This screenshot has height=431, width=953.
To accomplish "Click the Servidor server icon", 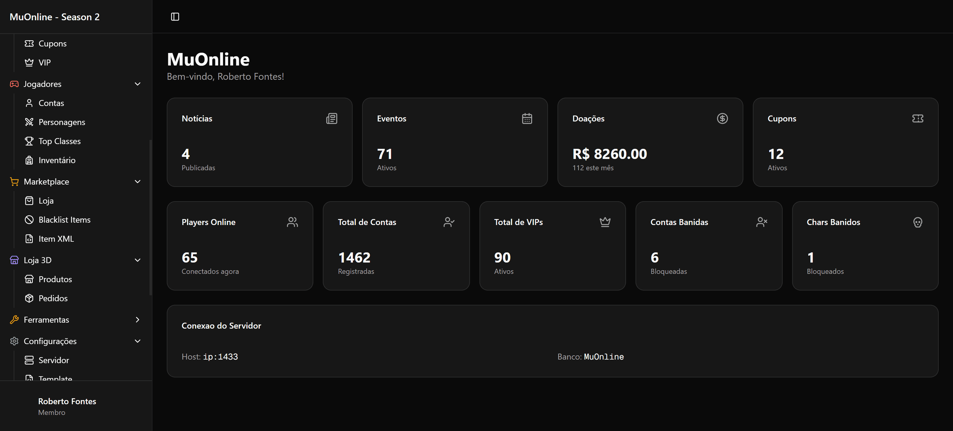I will coord(29,360).
